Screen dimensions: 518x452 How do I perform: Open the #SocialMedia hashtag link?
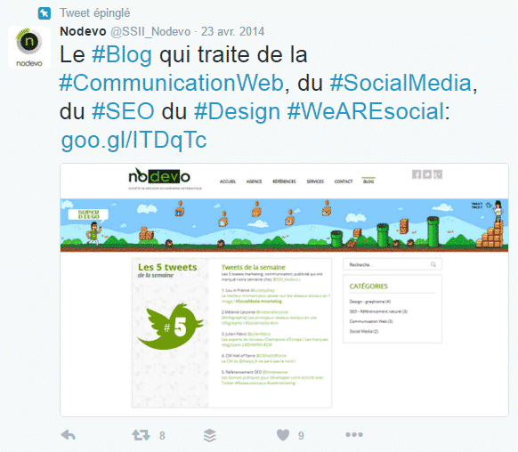(401, 83)
